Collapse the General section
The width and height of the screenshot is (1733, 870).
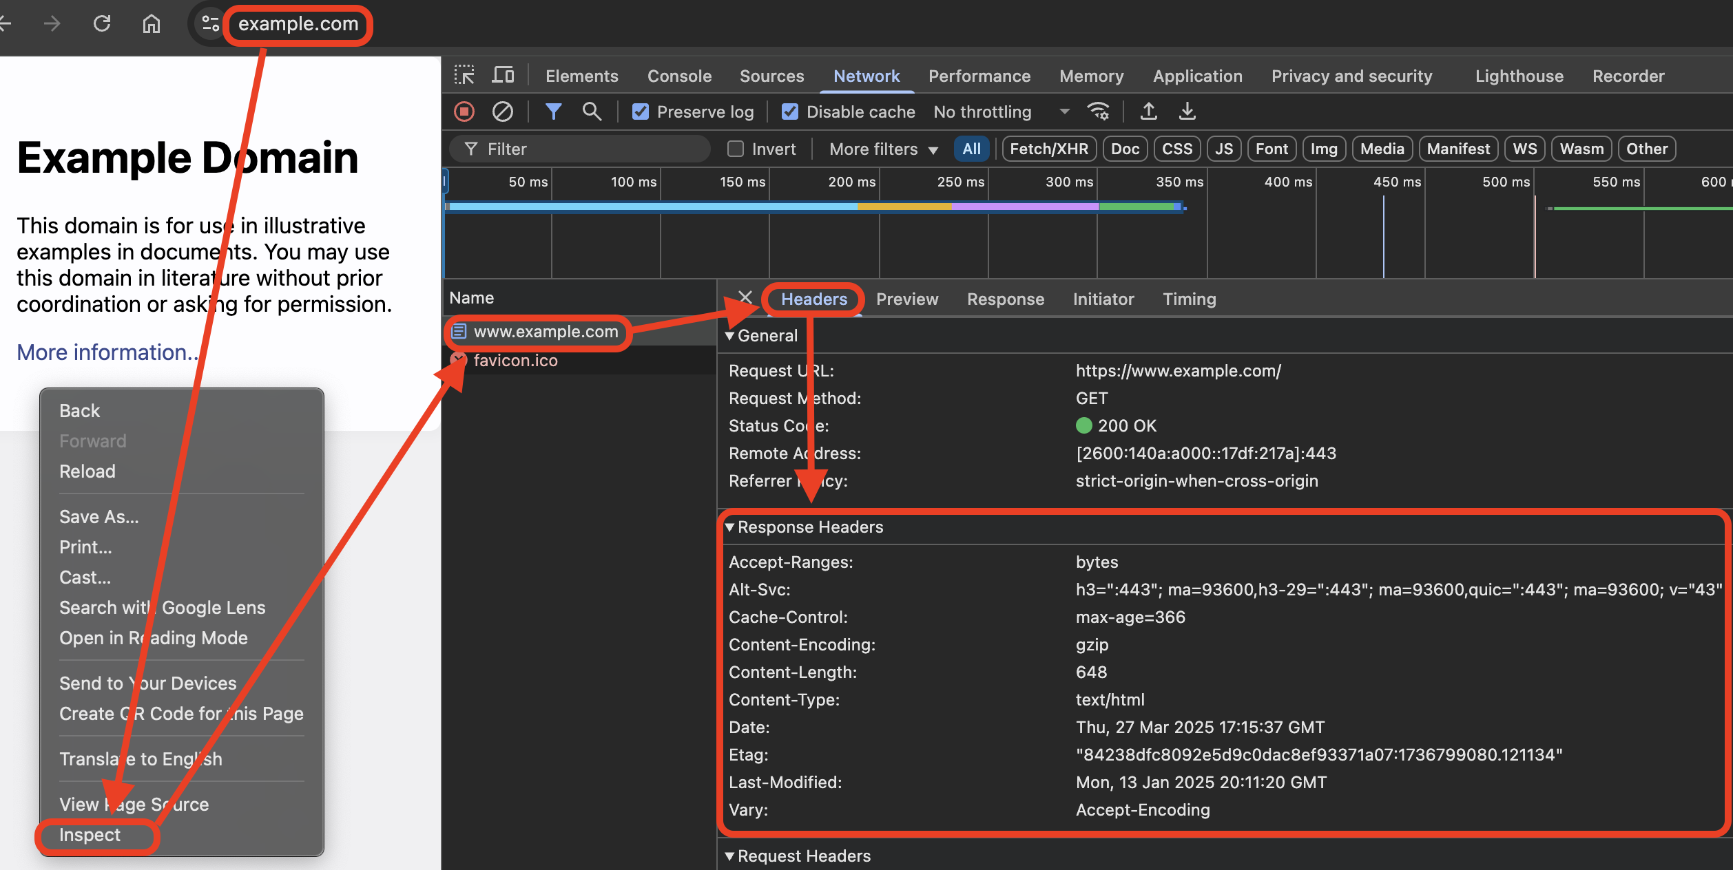[x=729, y=336]
